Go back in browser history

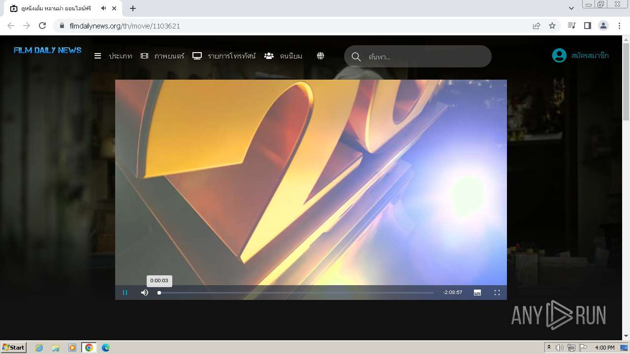pyautogui.click(x=11, y=26)
